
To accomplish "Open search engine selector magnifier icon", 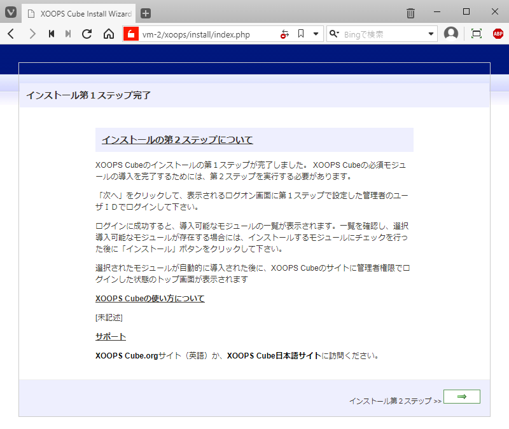I will [334, 34].
